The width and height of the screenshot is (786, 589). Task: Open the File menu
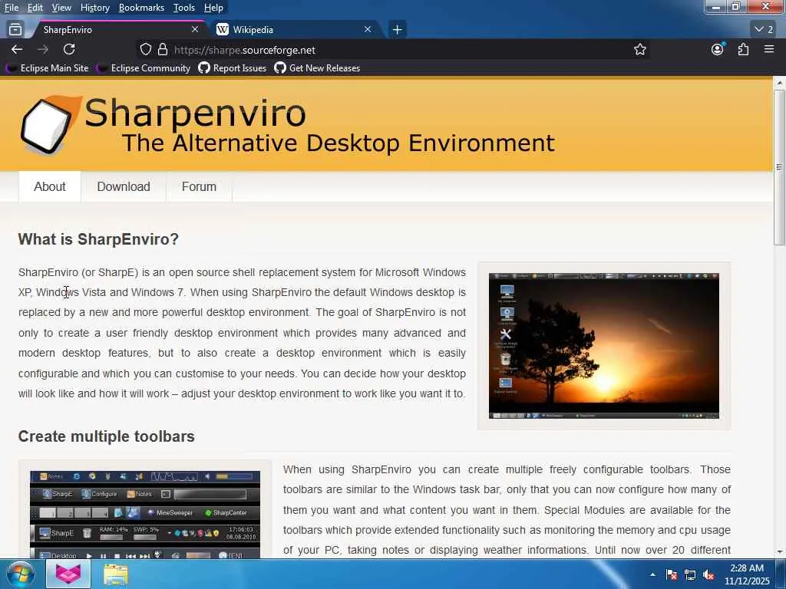coord(11,8)
